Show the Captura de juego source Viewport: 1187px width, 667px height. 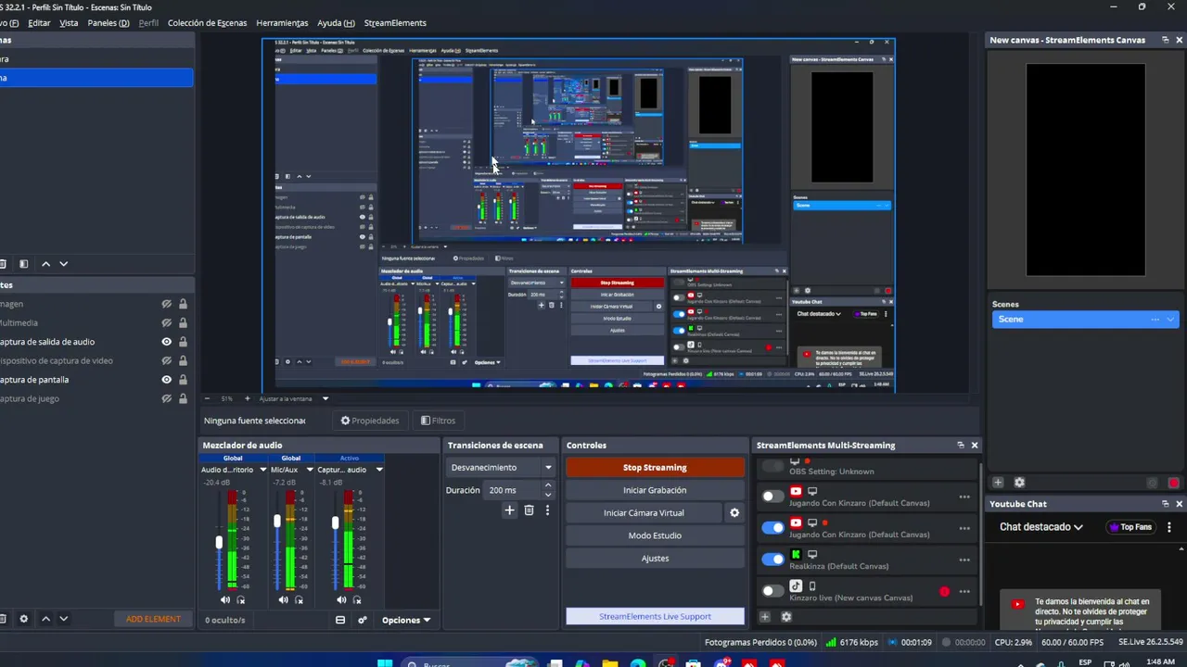pos(167,398)
